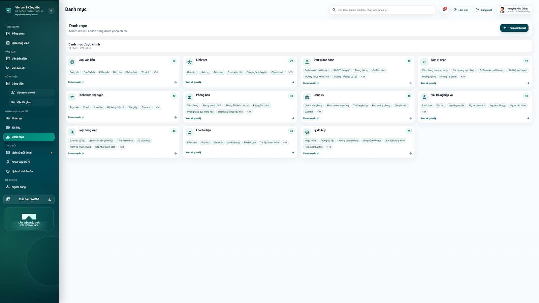Image resolution: width=539 pixels, height=303 pixels.
Task: Open Đơn vị ban hành via its arrow
Action: click(x=410, y=83)
